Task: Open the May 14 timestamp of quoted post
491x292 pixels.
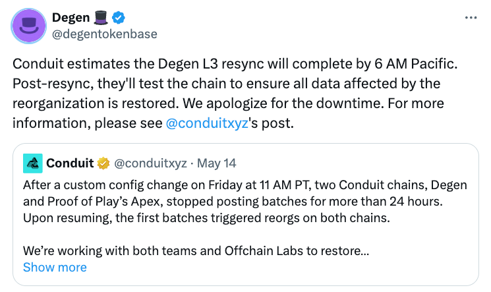Action: click(216, 163)
